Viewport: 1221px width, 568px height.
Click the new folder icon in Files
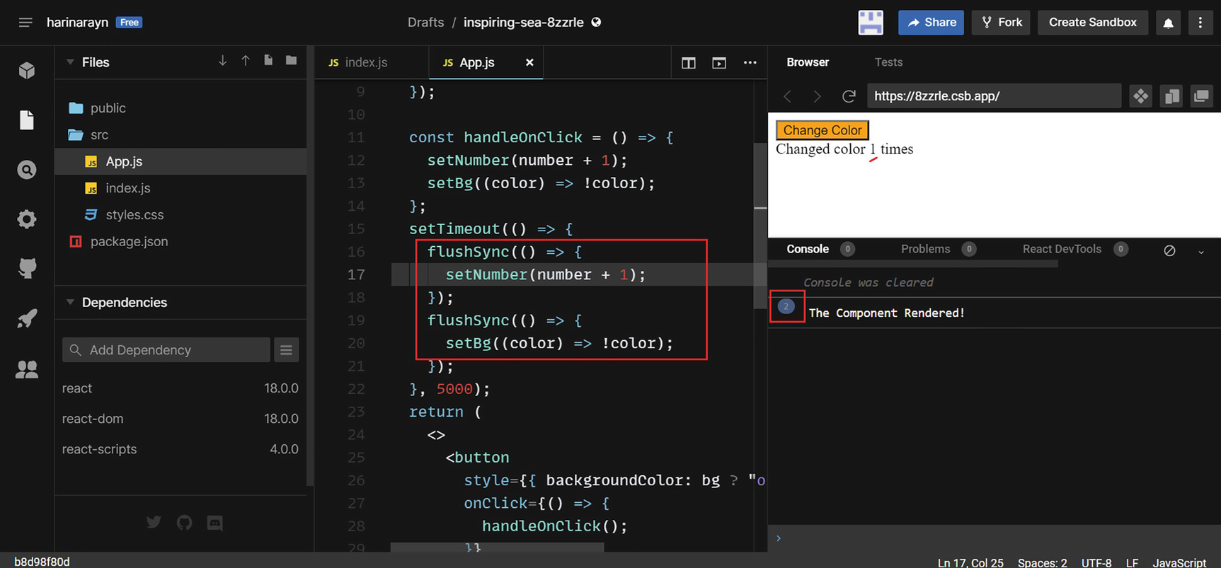(x=291, y=61)
